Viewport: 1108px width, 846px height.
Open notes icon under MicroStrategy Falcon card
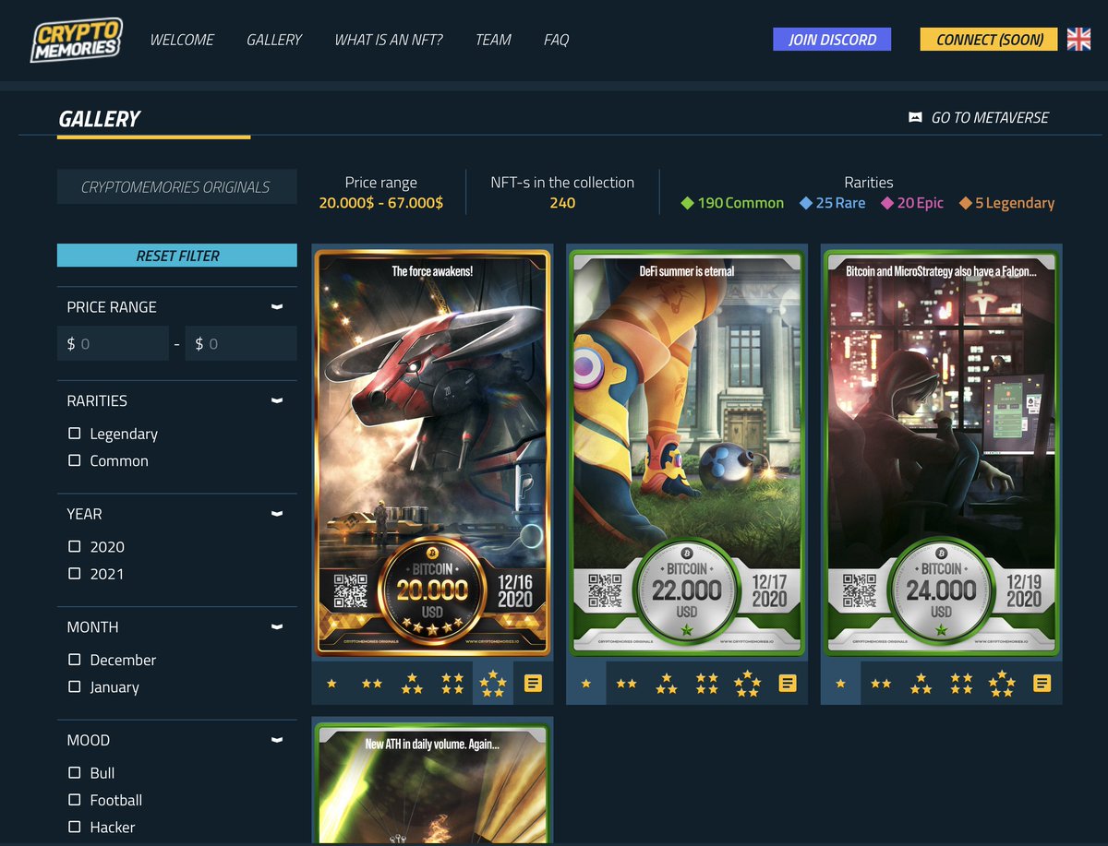[x=1042, y=684]
